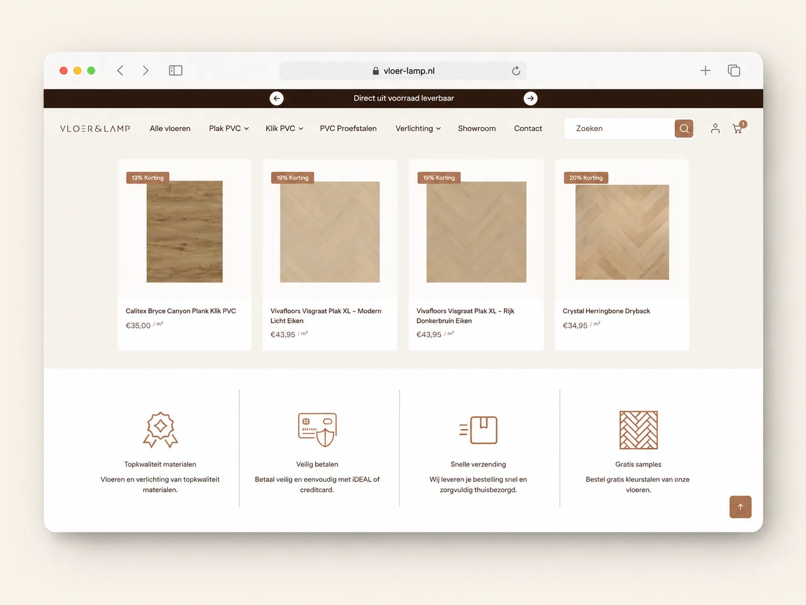Open the user account icon
This screenshot has height=605, width=806.
coord(715,129)
